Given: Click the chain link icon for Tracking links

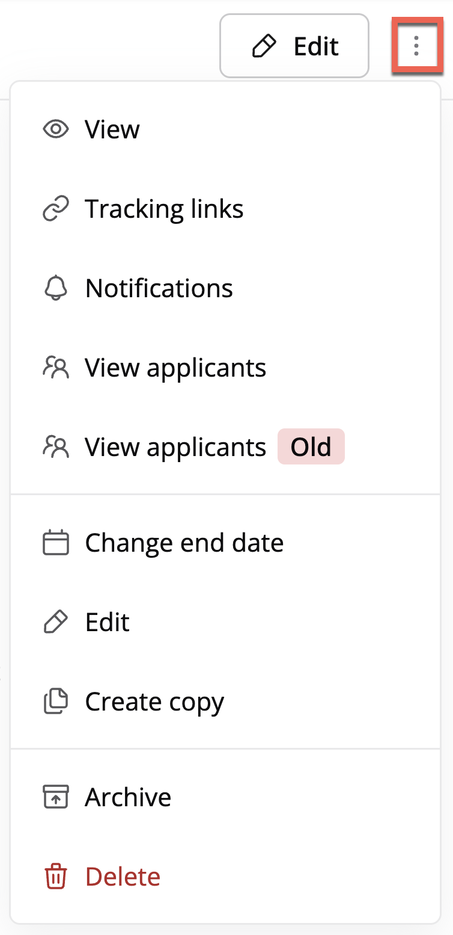Looking at the screenshot, I should (x=56, y=209).
